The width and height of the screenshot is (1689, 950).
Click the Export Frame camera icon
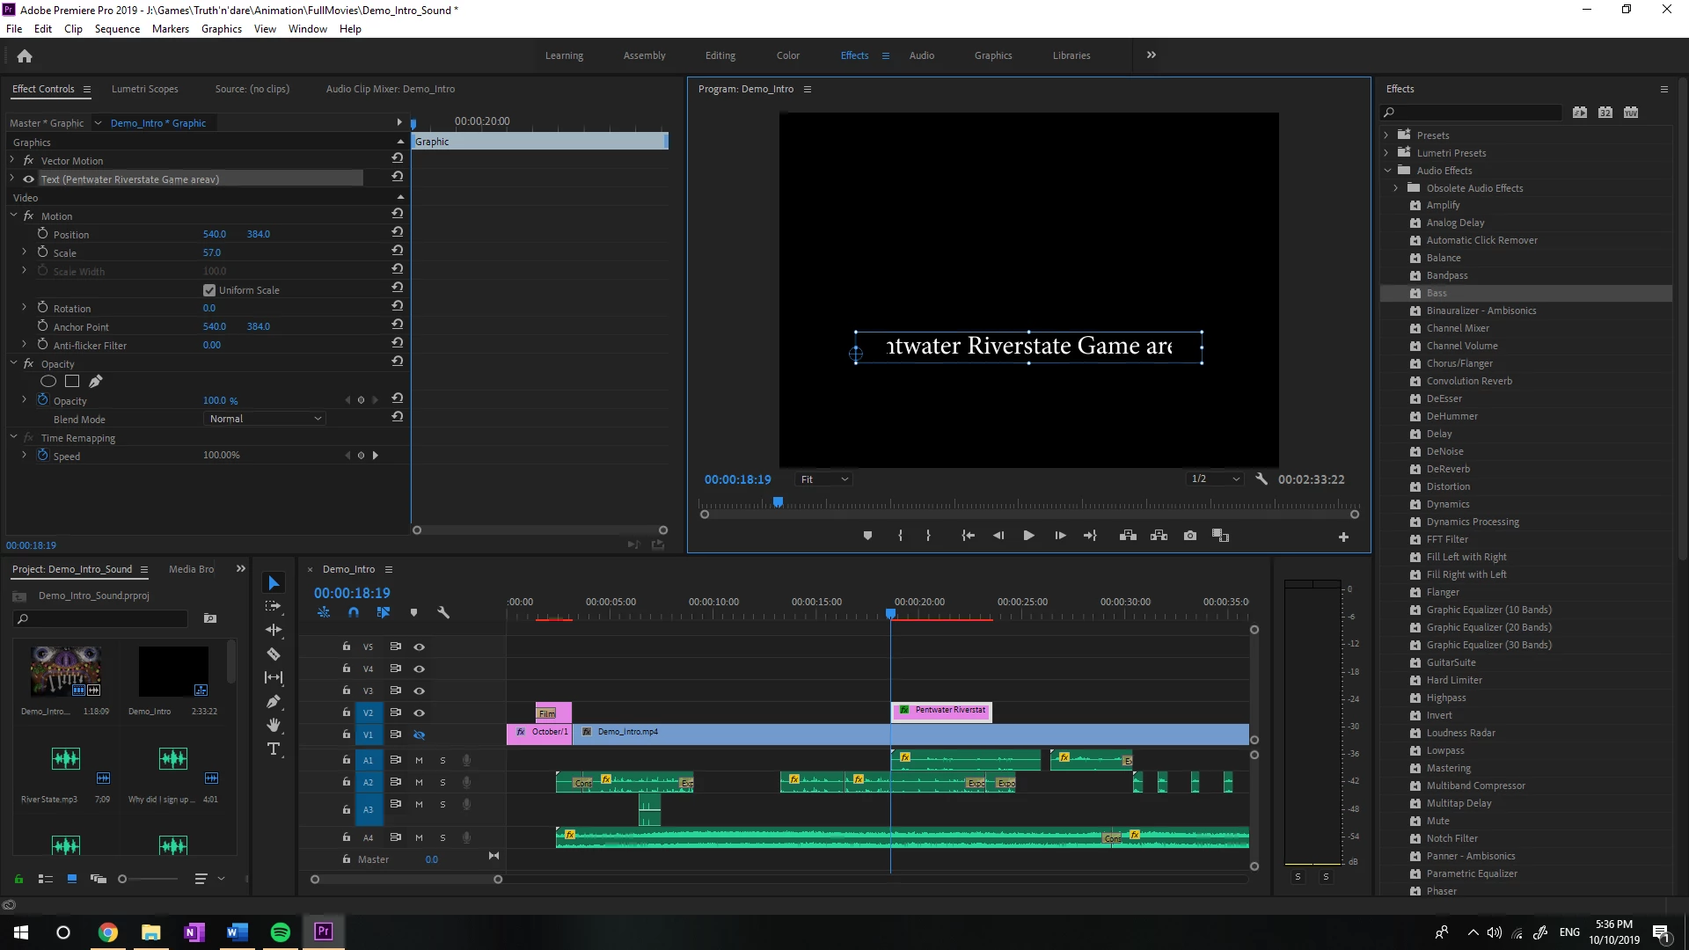click(x=1190, y=536)
